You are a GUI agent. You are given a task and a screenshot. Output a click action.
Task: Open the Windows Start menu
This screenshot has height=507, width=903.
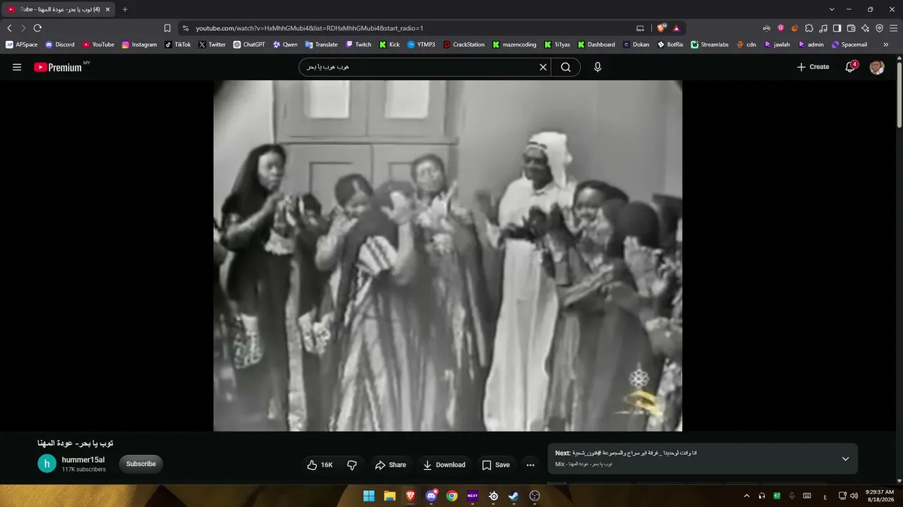369,496
